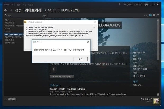Open the 게임 library filter dropdown
Viewport: 164px width, 109px height.
pyautogui.click(x=44, y=16)
